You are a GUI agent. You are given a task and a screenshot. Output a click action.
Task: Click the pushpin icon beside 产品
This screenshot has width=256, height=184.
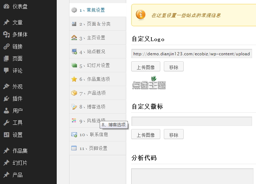6,175
